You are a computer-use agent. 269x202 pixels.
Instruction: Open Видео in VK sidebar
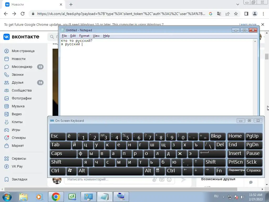(17, 114)
